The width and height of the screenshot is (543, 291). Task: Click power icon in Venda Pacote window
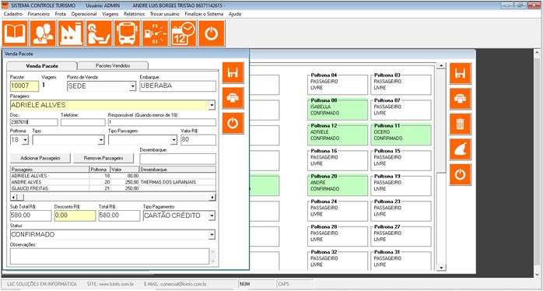(x=233, y=124)
